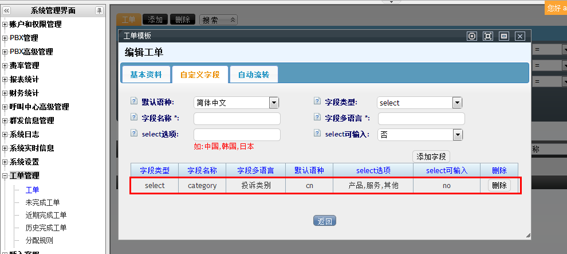This screenshot has height=254, width=567.
Task: Click the 添加字段 button
Action: pyautogui.click(x=431, y=157)
